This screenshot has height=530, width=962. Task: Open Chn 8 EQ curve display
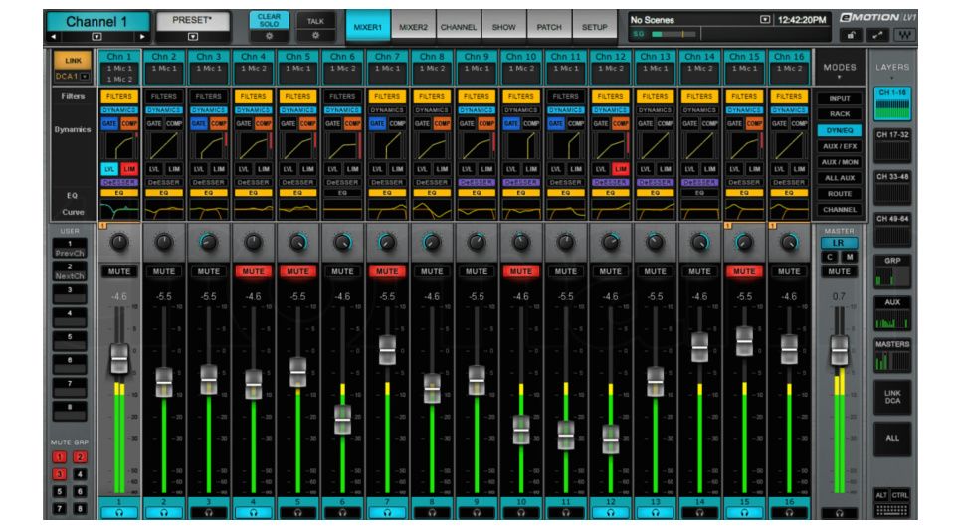pos(432,209)
